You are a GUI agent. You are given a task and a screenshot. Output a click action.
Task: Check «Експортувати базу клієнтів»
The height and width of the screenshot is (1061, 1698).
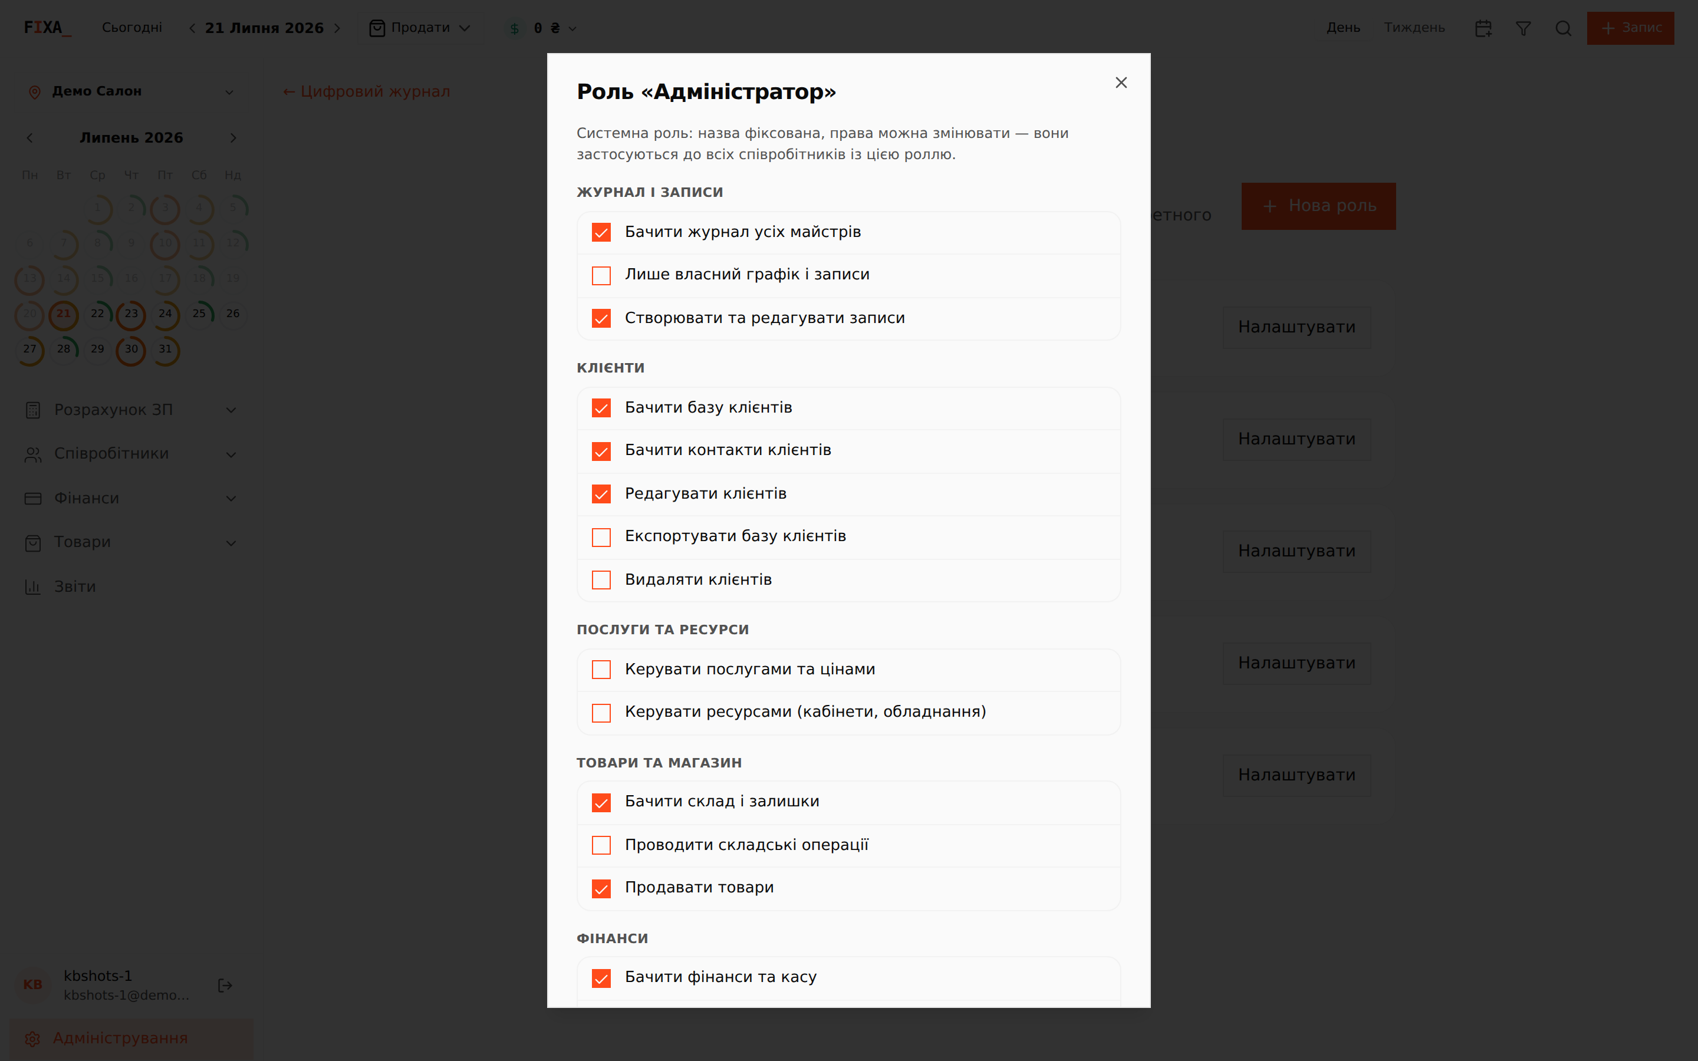click(601, 537)
